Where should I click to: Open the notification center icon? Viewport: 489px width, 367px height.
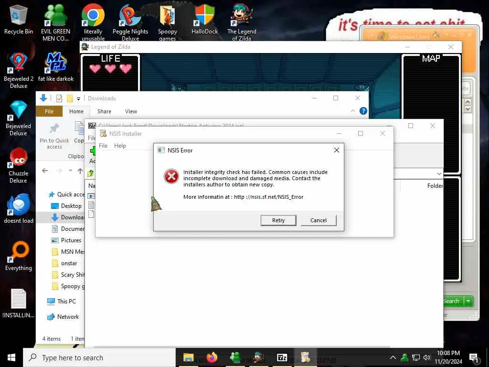(474, 358)
